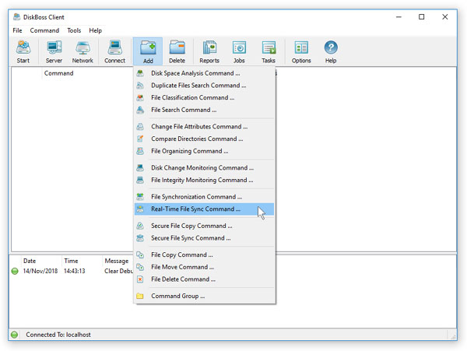Open the Tools menu
Viewport: 467px width, 351px height.
point(74,30)
